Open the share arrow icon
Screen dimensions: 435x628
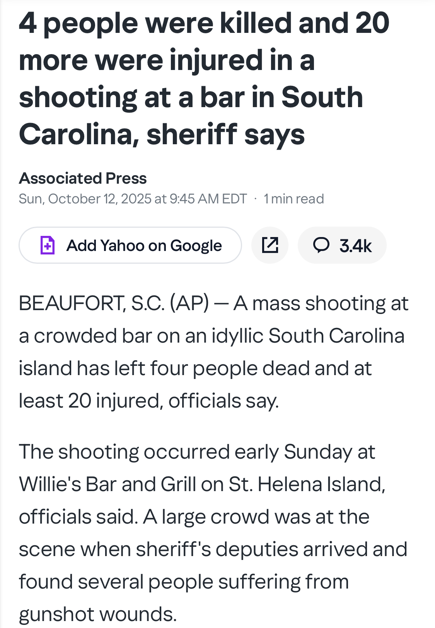[270, 245]
